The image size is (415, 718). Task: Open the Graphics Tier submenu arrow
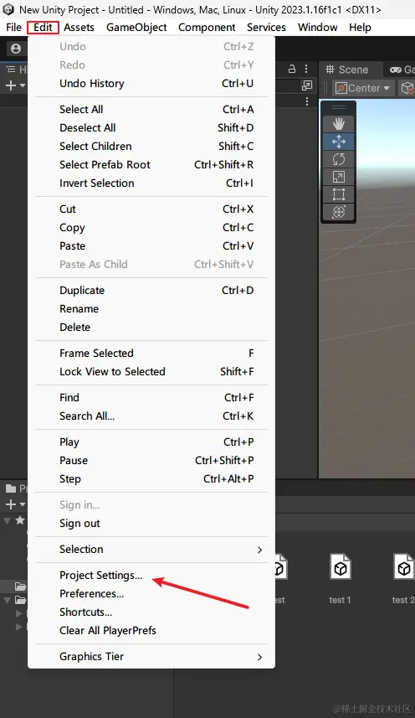coord(259,657)
